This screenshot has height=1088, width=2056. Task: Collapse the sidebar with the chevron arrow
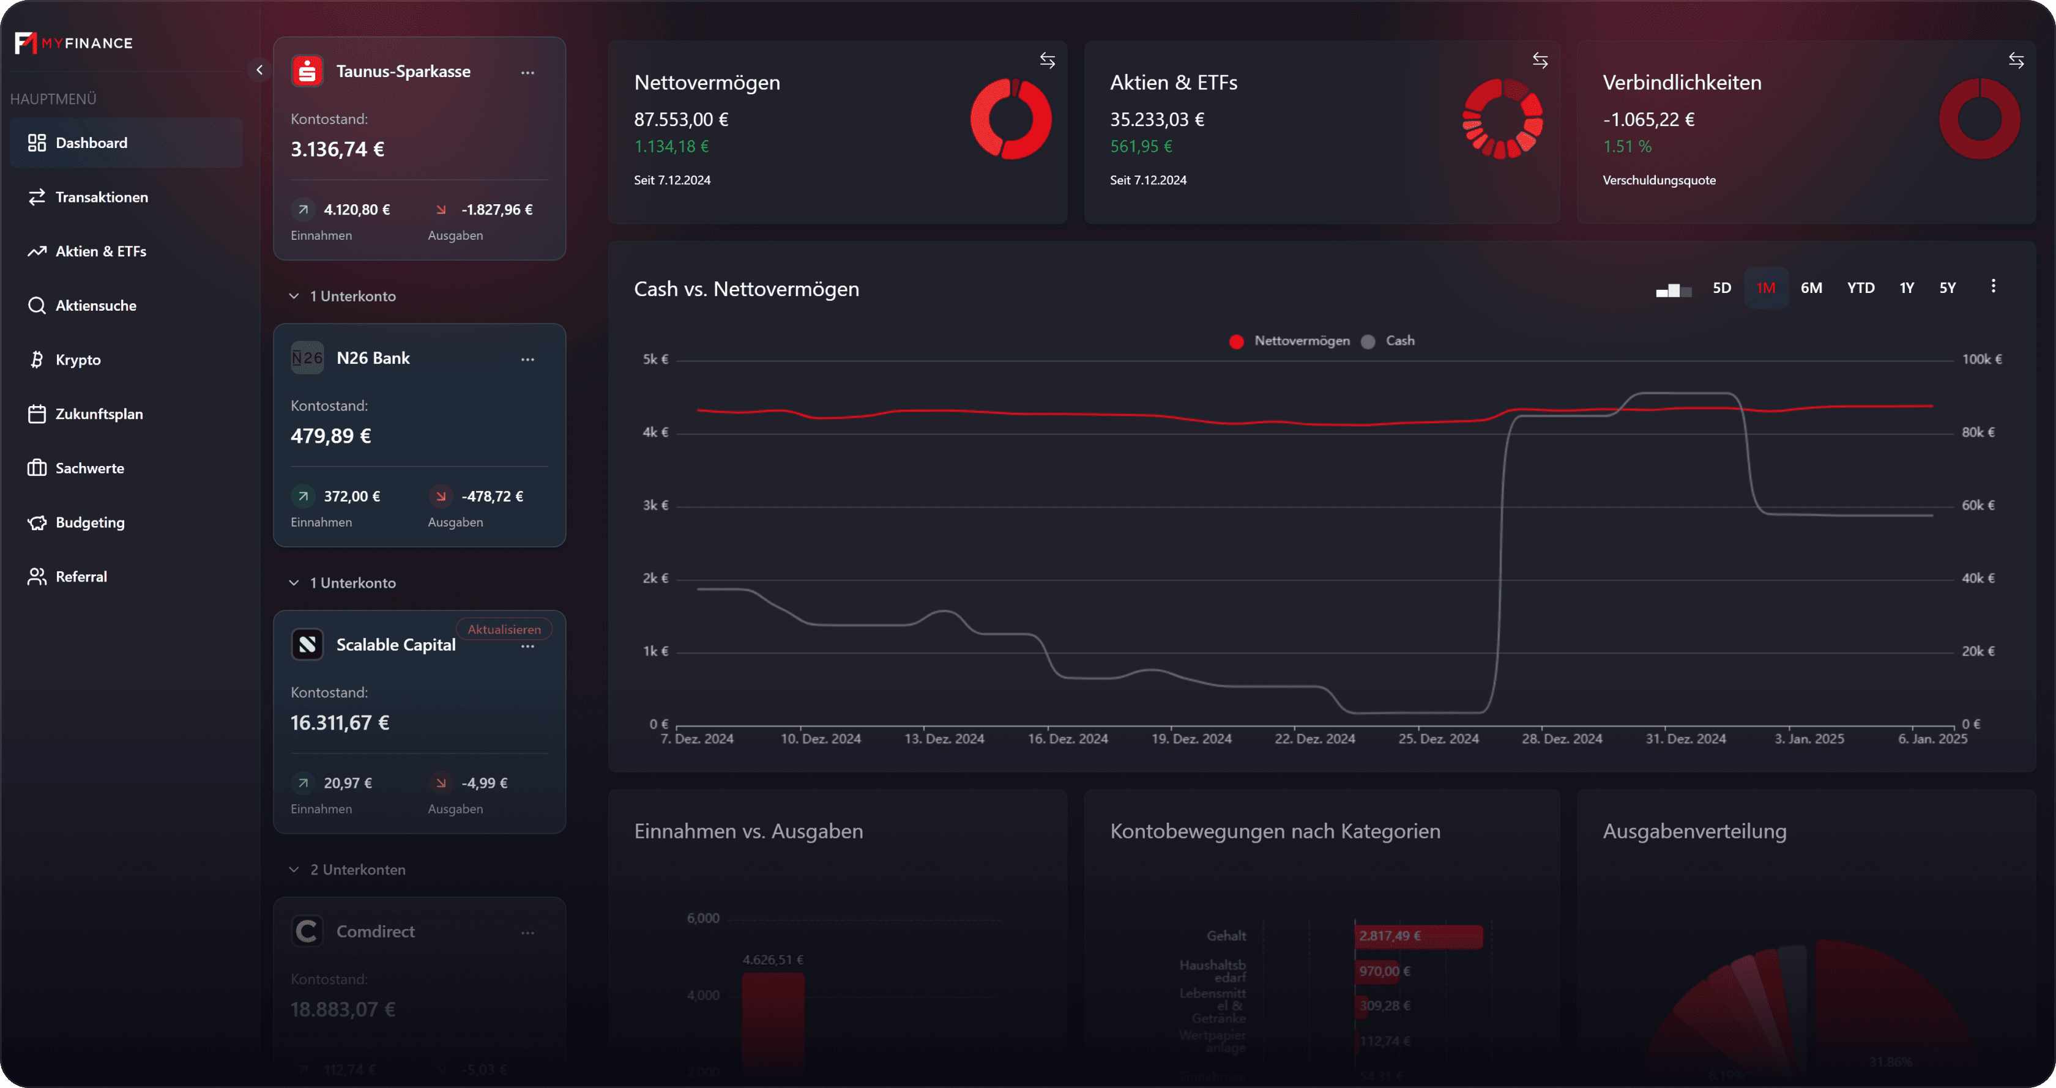[x=259, y=70]
